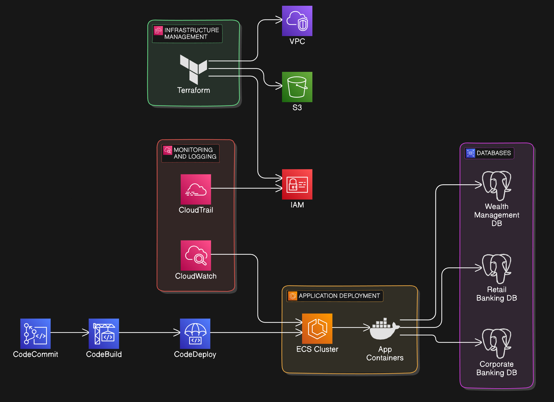Click the small icon beside Application Deployment title
Screen dimensions: 554x402
293,296
